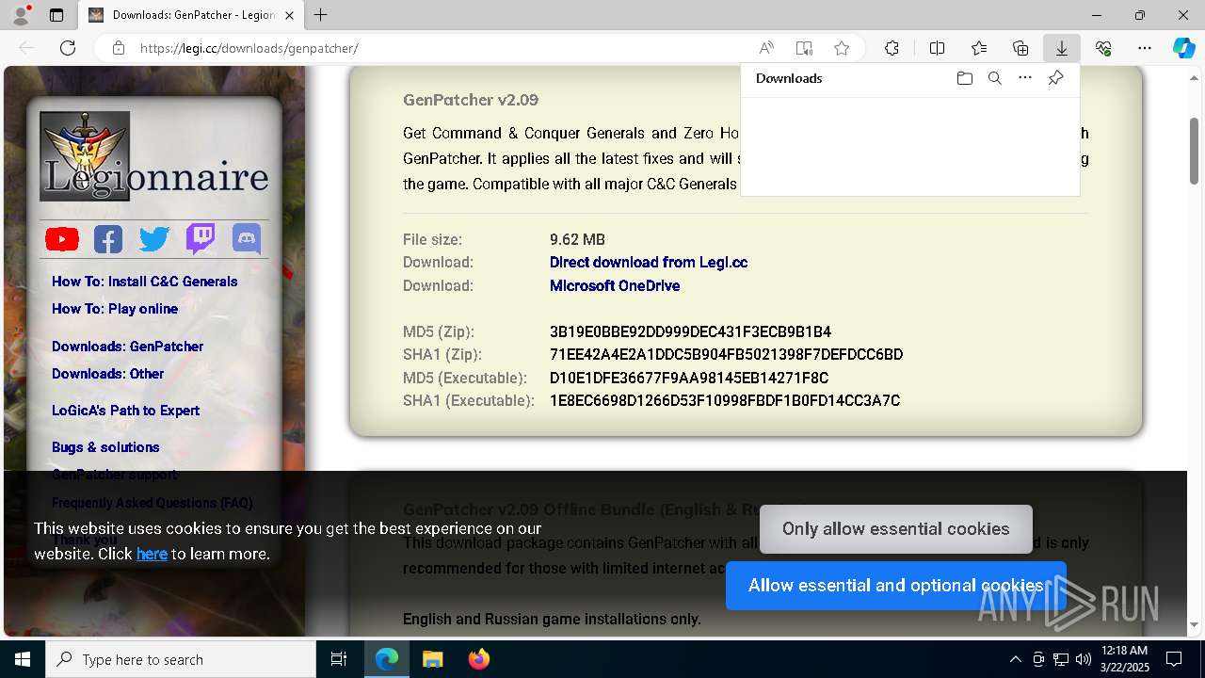The image size is (1205, 678).
Task: Open the Twitch social icon
Action: pos(201,239)
